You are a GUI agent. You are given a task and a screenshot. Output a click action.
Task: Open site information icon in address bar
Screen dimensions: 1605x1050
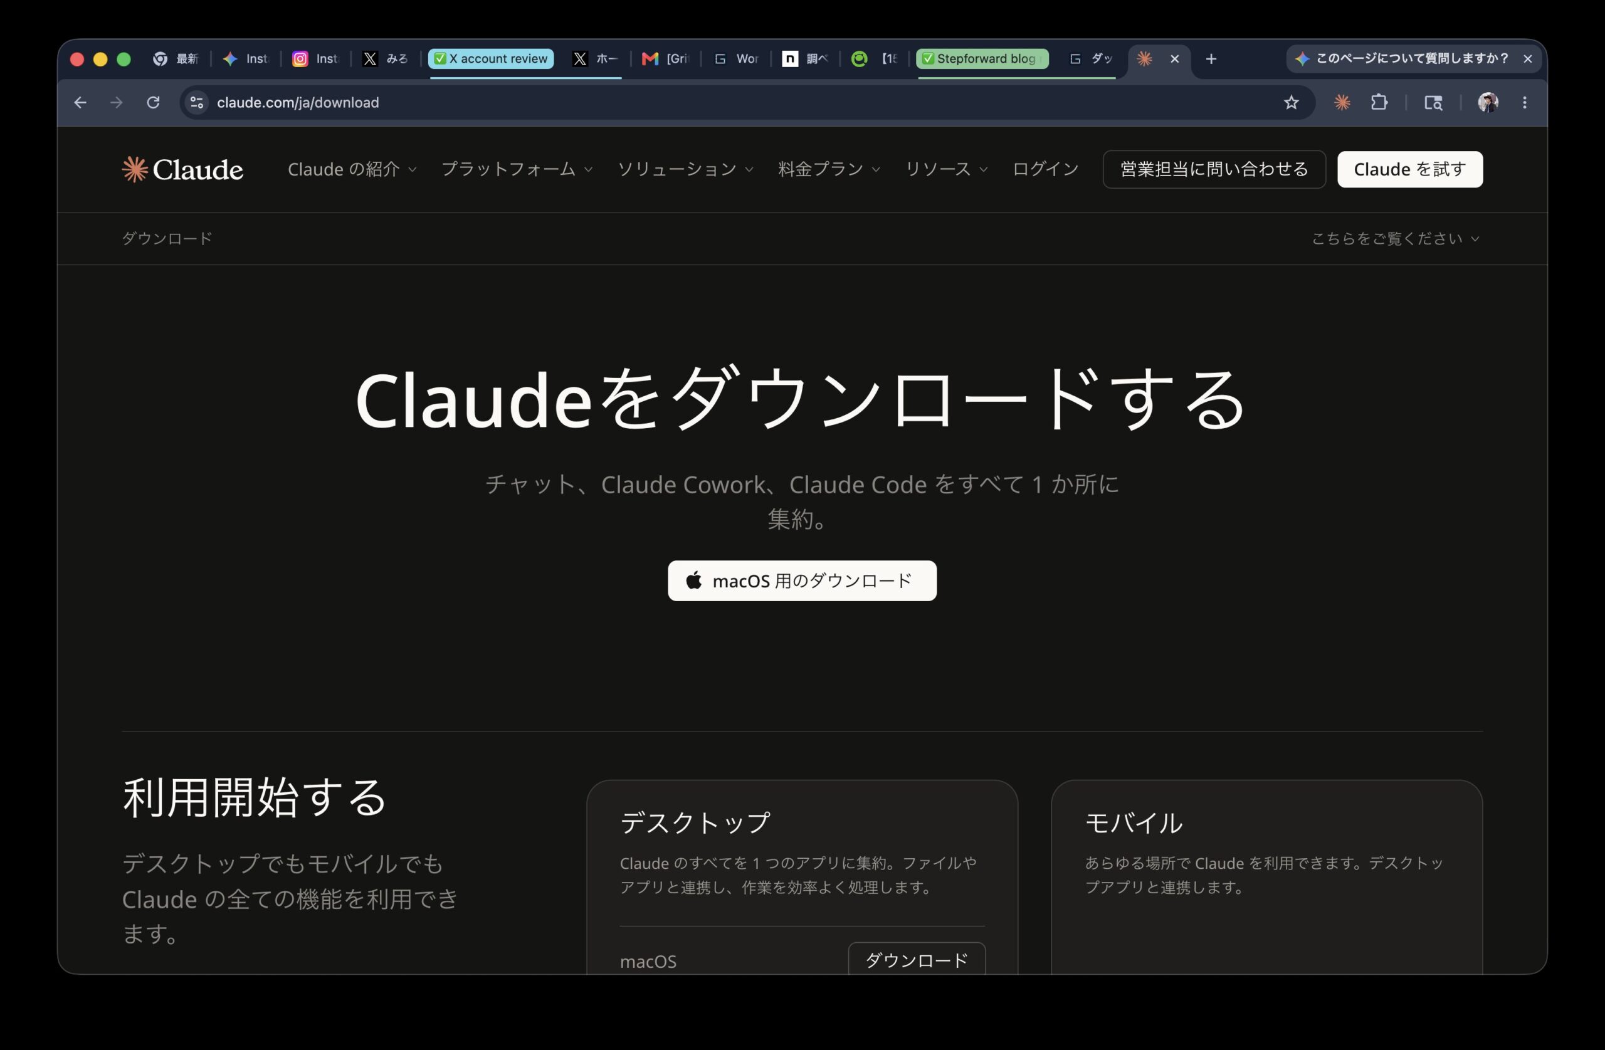[197, 103]
